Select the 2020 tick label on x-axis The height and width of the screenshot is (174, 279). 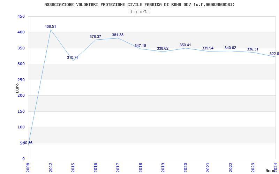tap(186, 167)
